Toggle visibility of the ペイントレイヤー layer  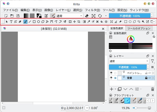[x=111, y=73]
